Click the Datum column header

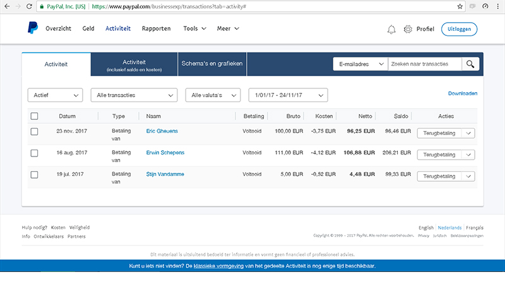coord(67,116)
